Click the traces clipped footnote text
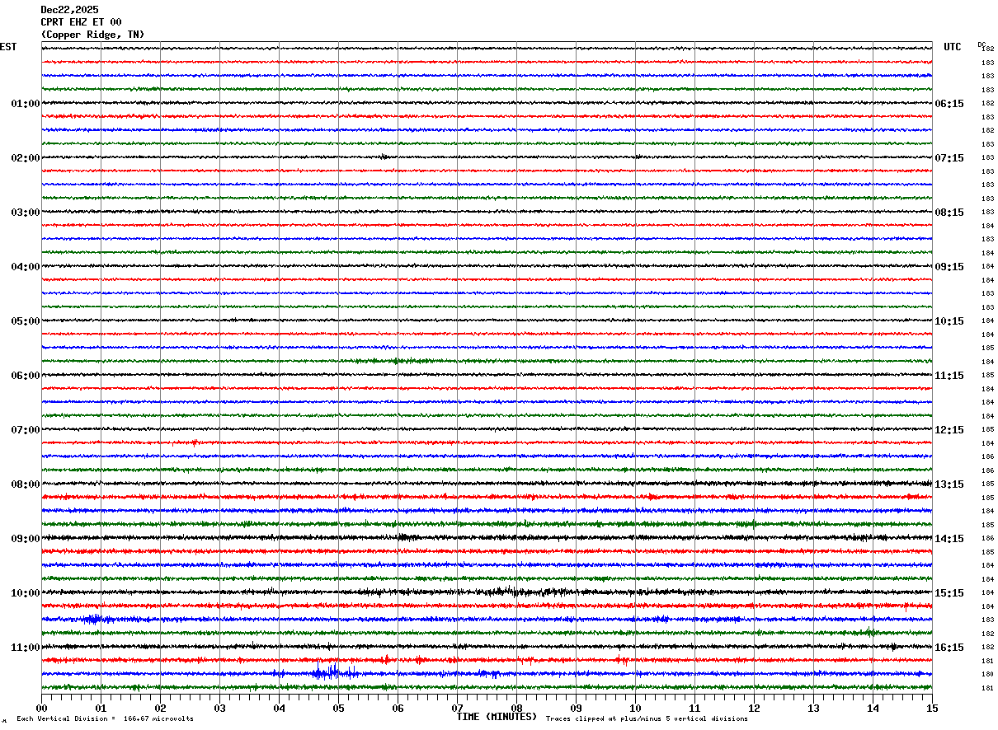Viewport: 998px width, 730px height. click(x=647, y=719)
